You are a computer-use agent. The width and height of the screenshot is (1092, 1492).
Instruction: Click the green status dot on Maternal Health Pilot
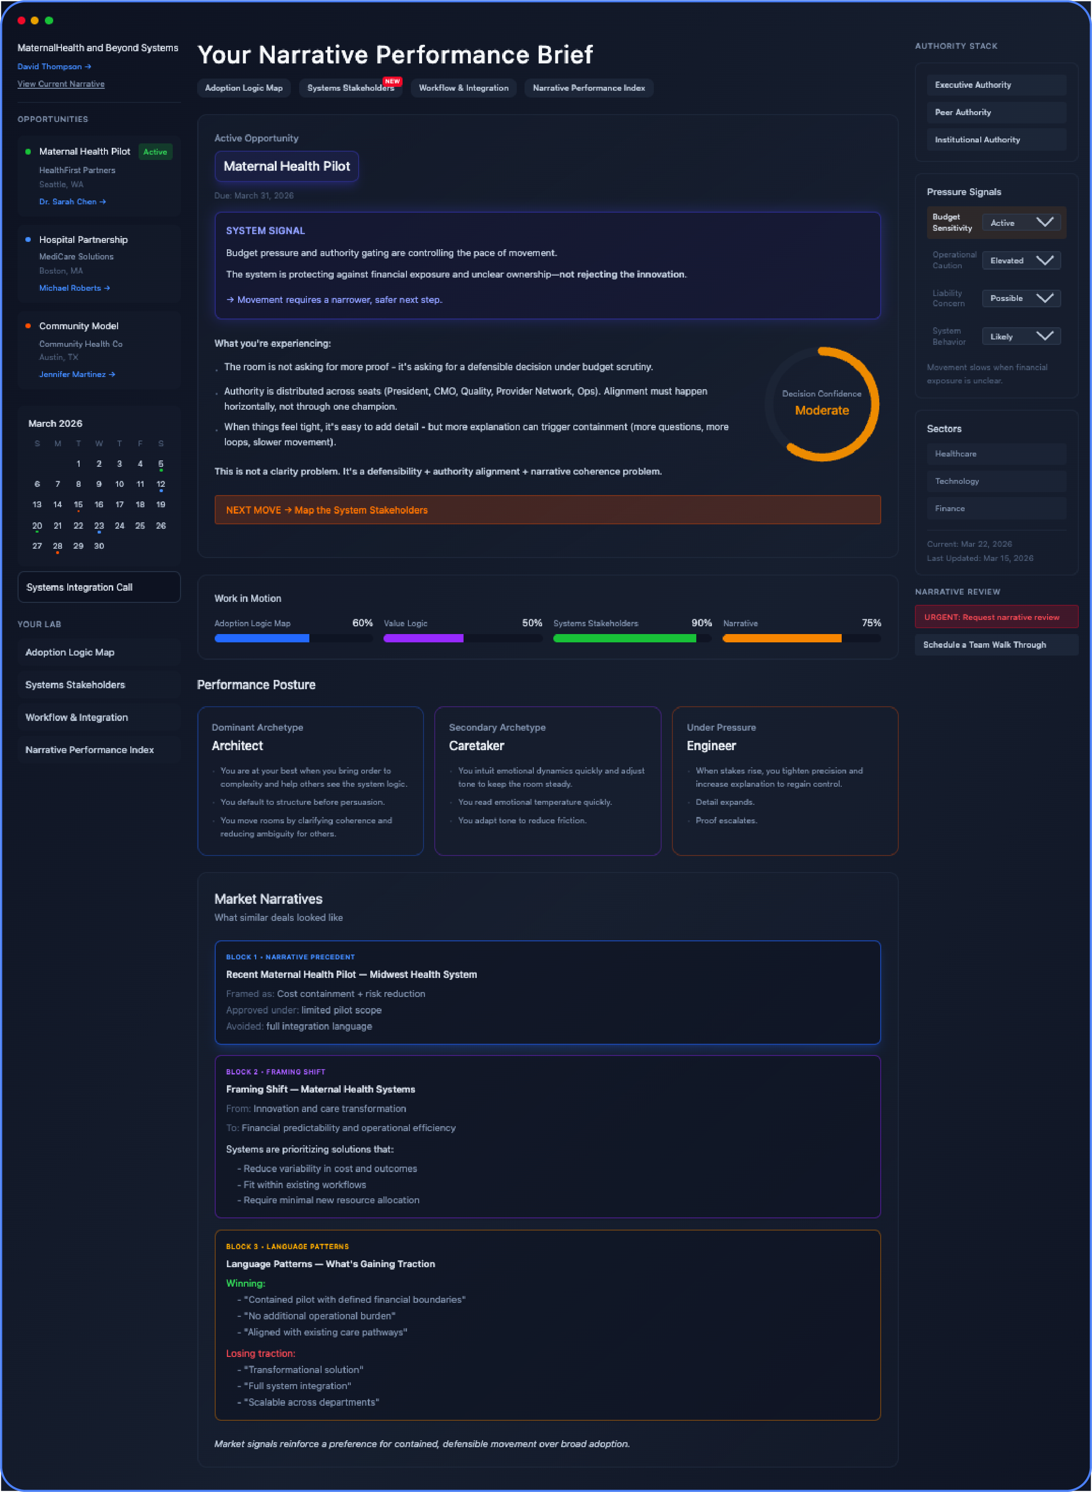(28, 151)
